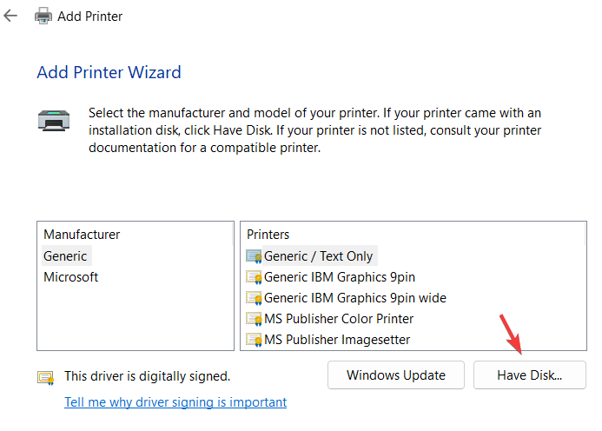Choose Generic IBM Graphics 9pin wide printer
This screenshot has height=431, width=602.
point(355,298)
